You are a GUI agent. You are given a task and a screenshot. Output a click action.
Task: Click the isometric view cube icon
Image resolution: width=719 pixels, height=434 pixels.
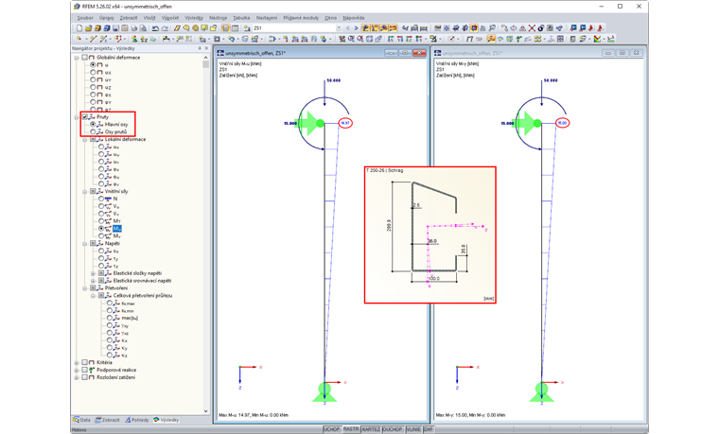coord(370,39)
